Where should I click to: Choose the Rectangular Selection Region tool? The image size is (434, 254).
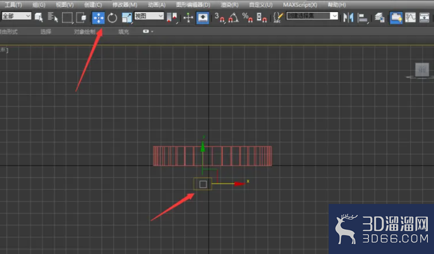(67, 17)
